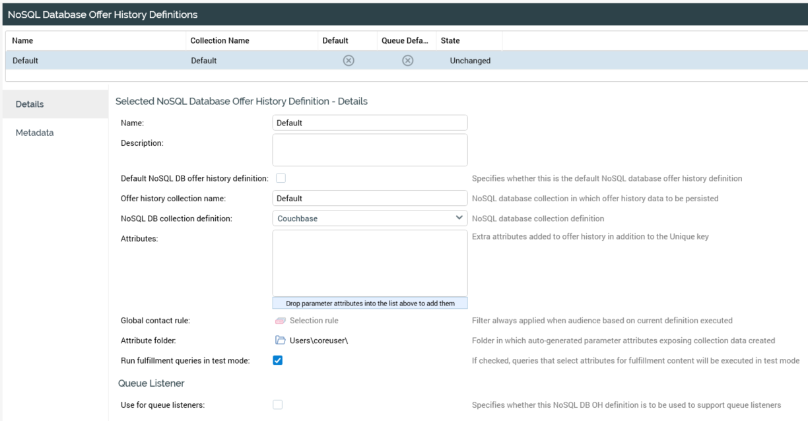Select the Details tab
Screen dimensions: 808x421
pos(30,104)
